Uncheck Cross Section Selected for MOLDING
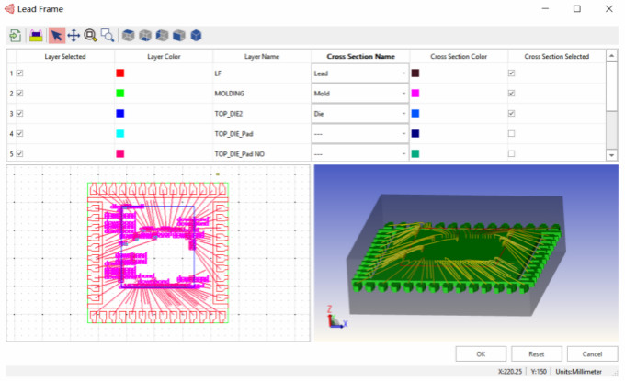Screen dimensions: 625x381 512,93
